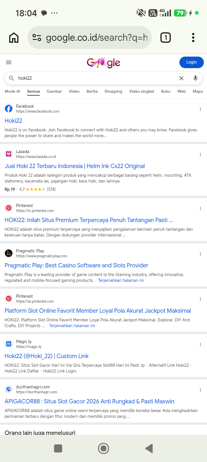
Task: Open the Hoki22 Facebook result link
Action: (x=13, y=121)
